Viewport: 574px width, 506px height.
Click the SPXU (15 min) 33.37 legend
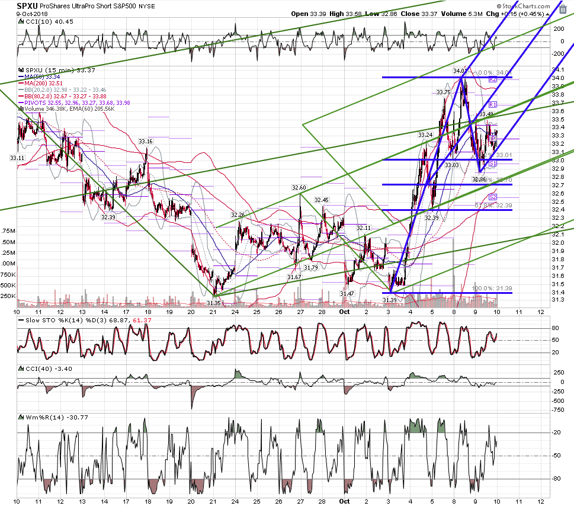(x=57, y=70)
